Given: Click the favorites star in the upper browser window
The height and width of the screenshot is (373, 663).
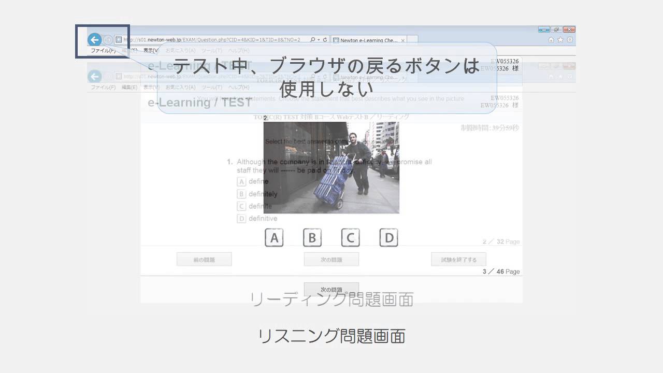Looking at the screenshot, I should coord(560,40).
